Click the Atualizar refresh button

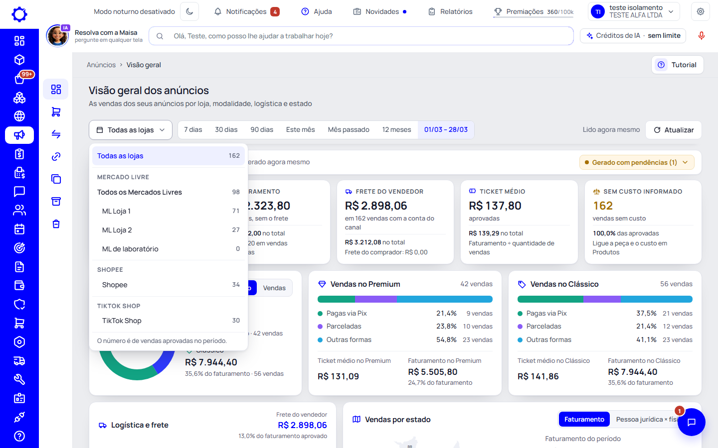tap(674, 130)
